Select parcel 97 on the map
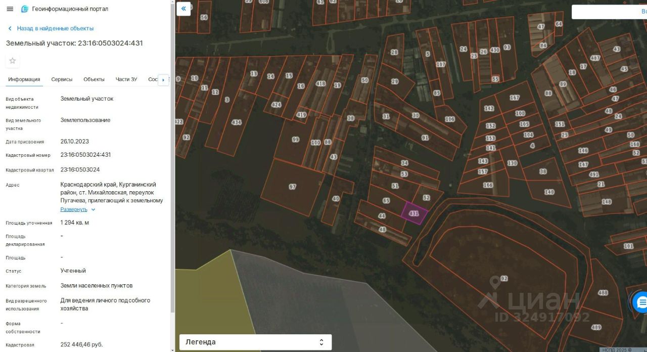 point(292,187)
